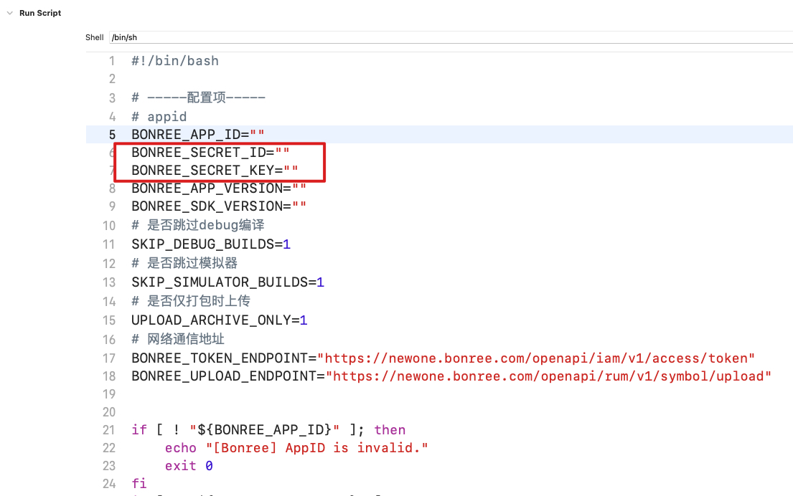Click the "fi" keyword on line 24
793x496 pixels.
[139, 484]
